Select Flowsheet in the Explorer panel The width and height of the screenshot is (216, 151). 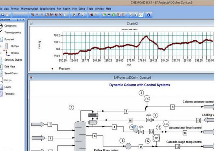[x=9, y=39]
